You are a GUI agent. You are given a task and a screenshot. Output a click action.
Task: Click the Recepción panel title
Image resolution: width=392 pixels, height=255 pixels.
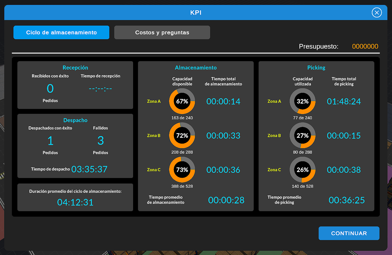75,68
